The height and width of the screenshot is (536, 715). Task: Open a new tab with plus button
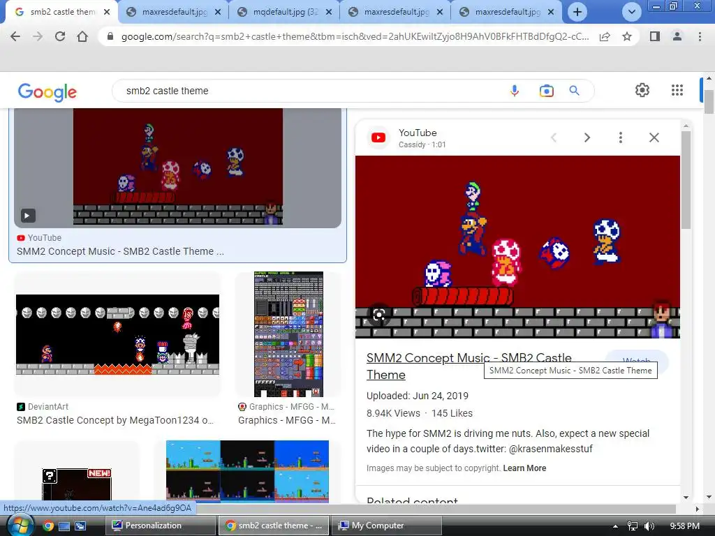point(577,12)
